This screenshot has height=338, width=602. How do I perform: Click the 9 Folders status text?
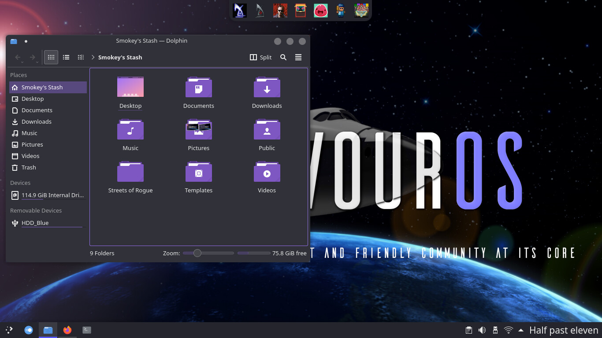[x=102, y=253]
